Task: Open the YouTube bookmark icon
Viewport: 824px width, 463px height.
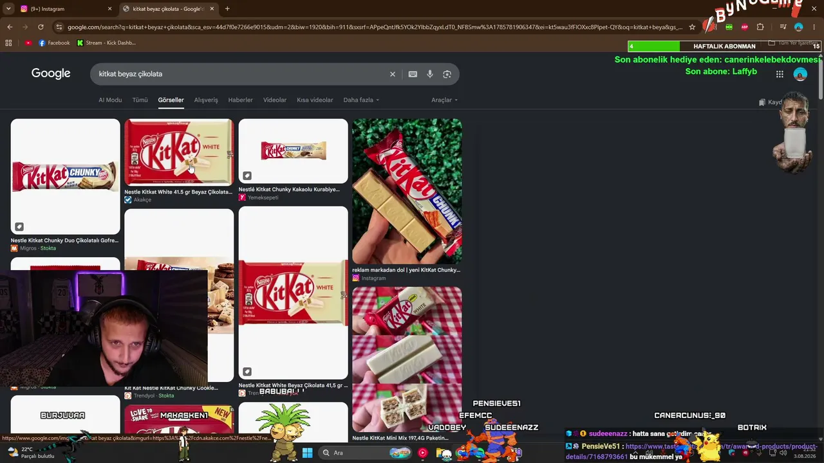Action: point(28,43)
